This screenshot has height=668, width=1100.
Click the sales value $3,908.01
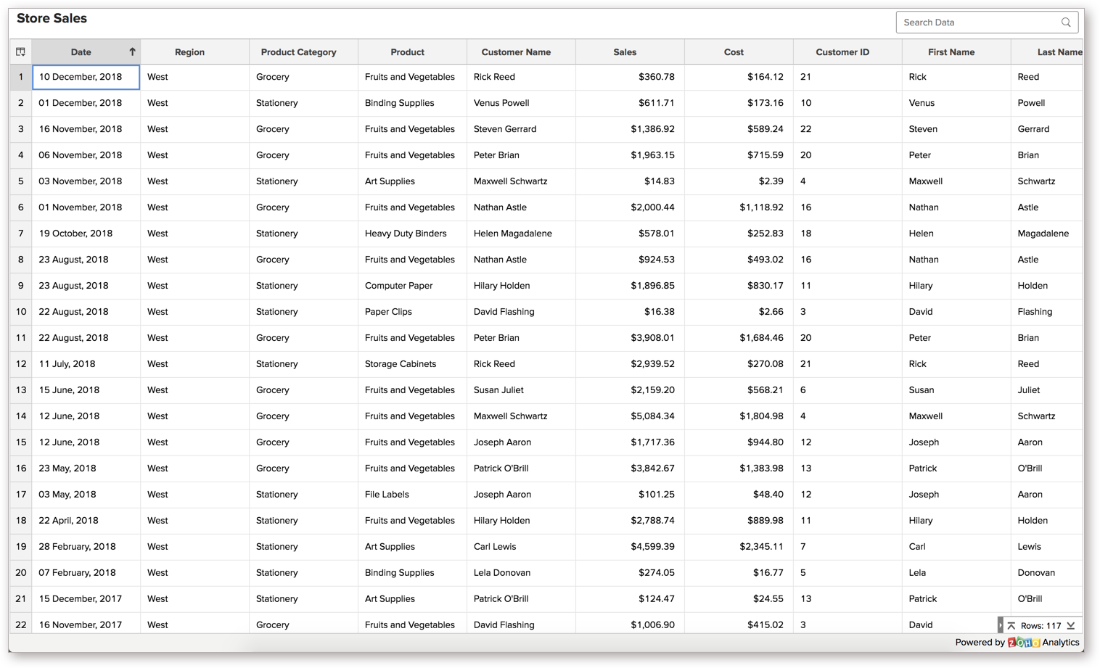click(x=630, y=338)
